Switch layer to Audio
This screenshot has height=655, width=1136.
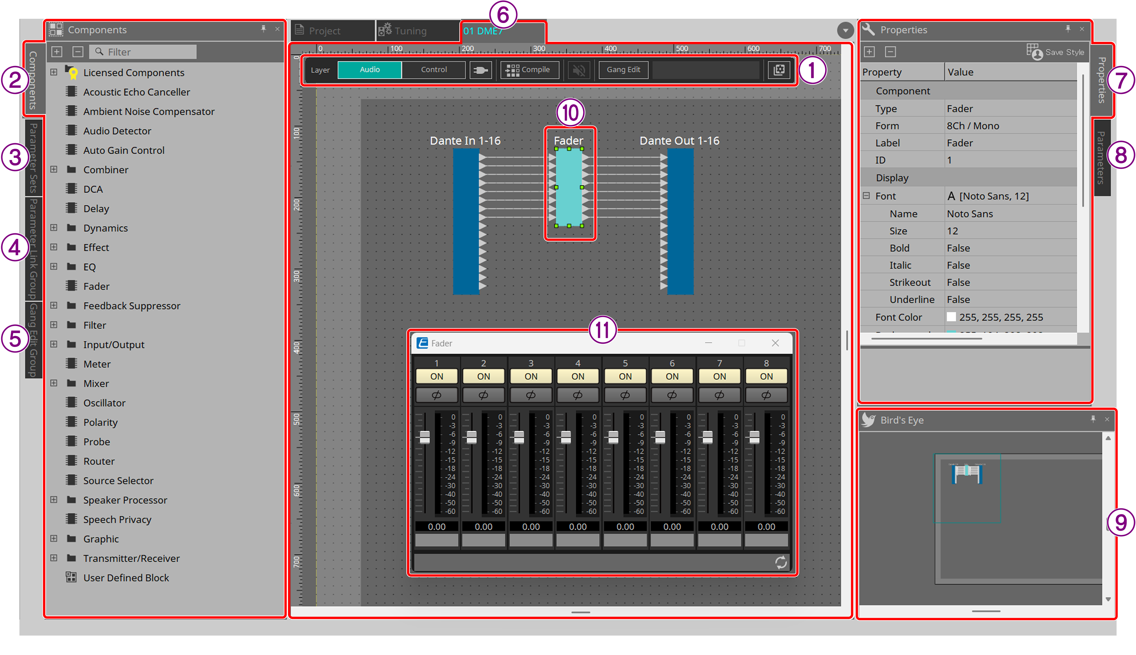[x=370, y=70]
